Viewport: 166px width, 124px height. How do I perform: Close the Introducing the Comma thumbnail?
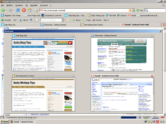(73, 76)
